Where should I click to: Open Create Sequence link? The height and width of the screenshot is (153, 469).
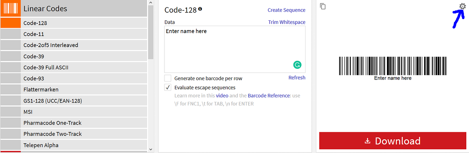coord(286,10)
